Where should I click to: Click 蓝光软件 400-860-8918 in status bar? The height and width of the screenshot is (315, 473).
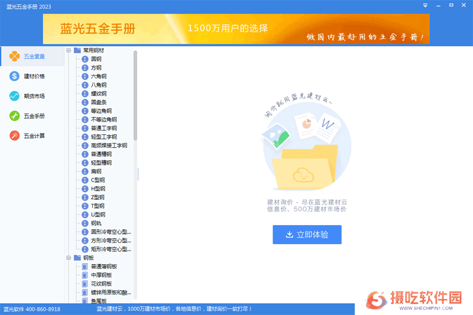click(32, 309)
